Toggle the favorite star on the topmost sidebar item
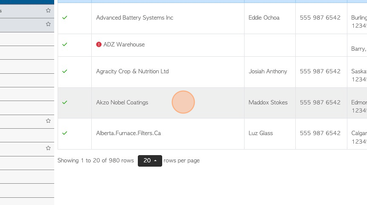This screenshot has height=205, width=367. (48, 10)
